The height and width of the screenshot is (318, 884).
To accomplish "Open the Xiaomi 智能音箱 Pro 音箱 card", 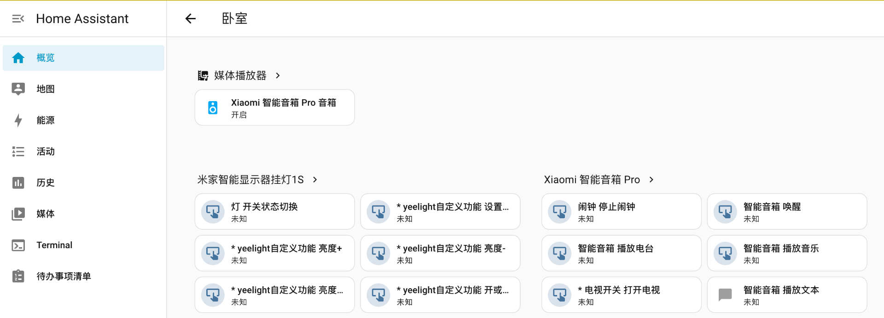I will (x=275, y=108).
